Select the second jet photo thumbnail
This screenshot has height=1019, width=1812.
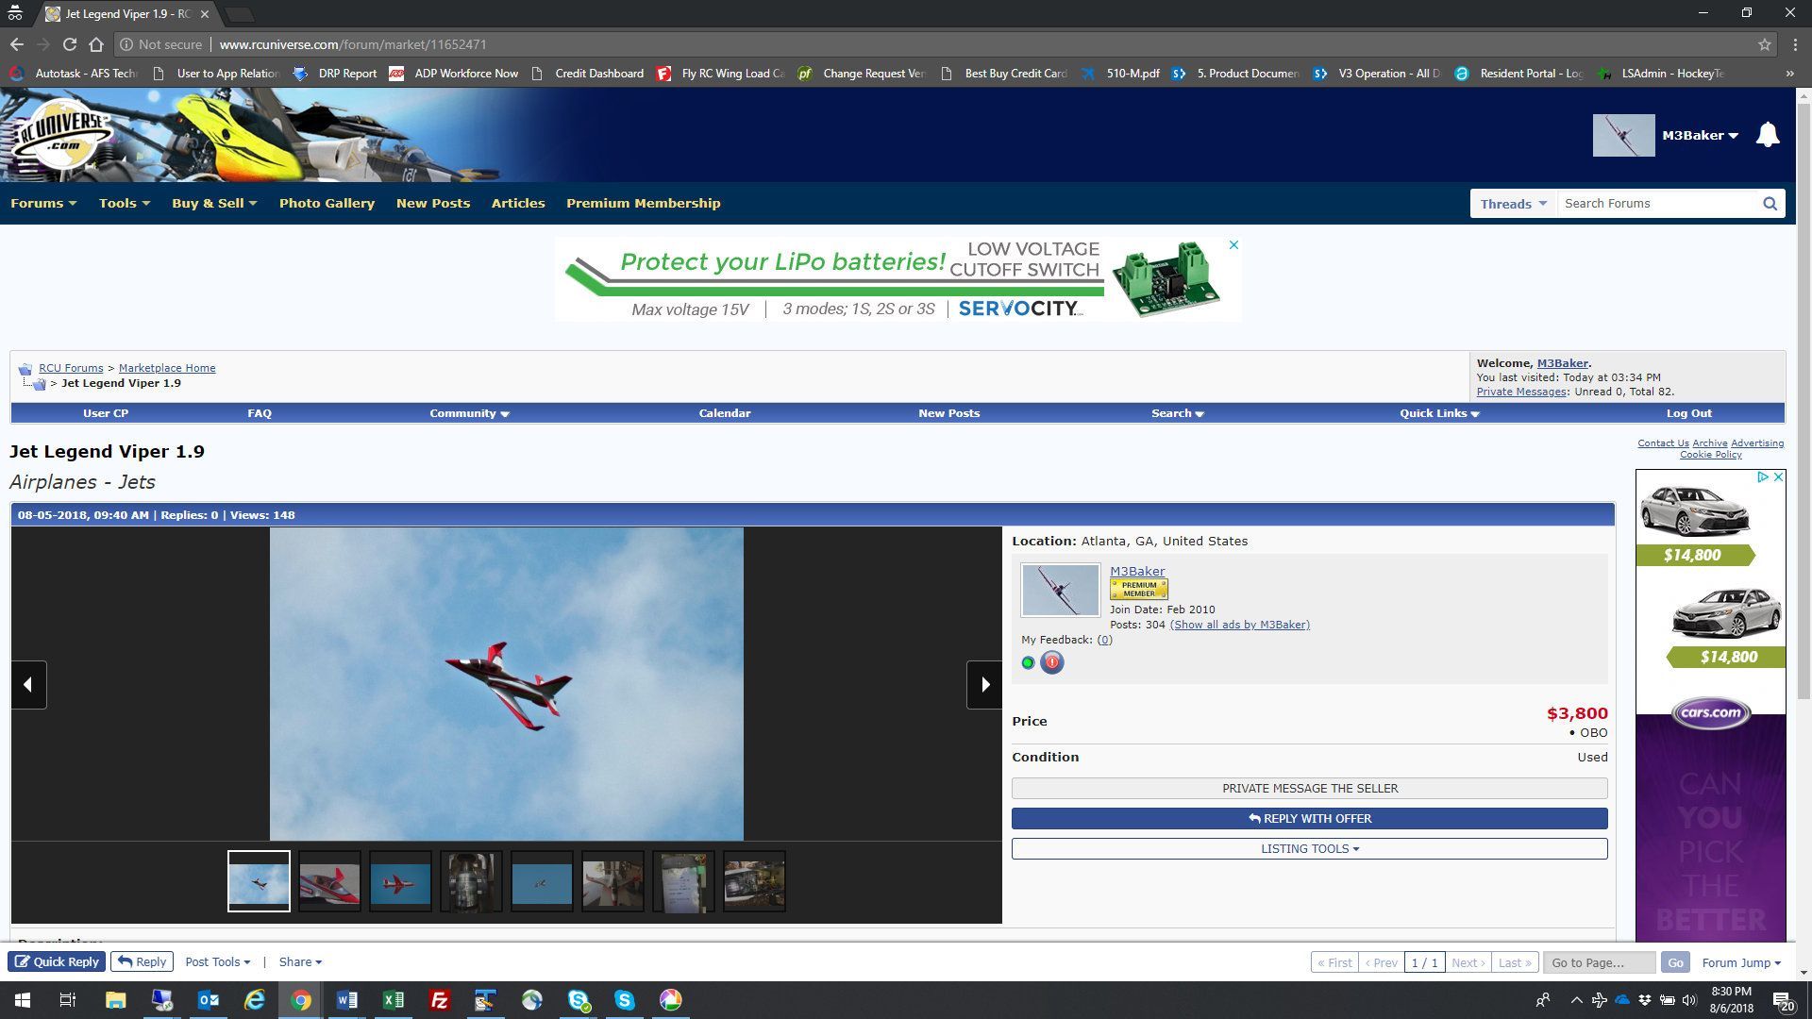coord(329,881)
